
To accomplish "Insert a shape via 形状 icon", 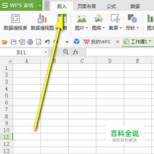I will (x=132, y=18).
